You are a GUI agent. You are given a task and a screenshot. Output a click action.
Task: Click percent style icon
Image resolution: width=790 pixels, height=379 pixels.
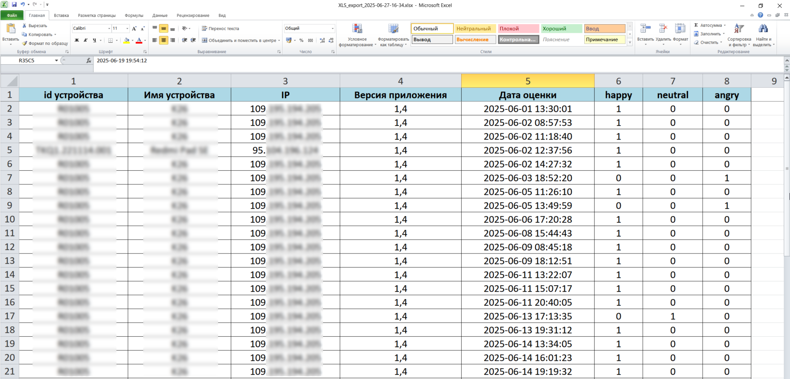pos(302,40)
